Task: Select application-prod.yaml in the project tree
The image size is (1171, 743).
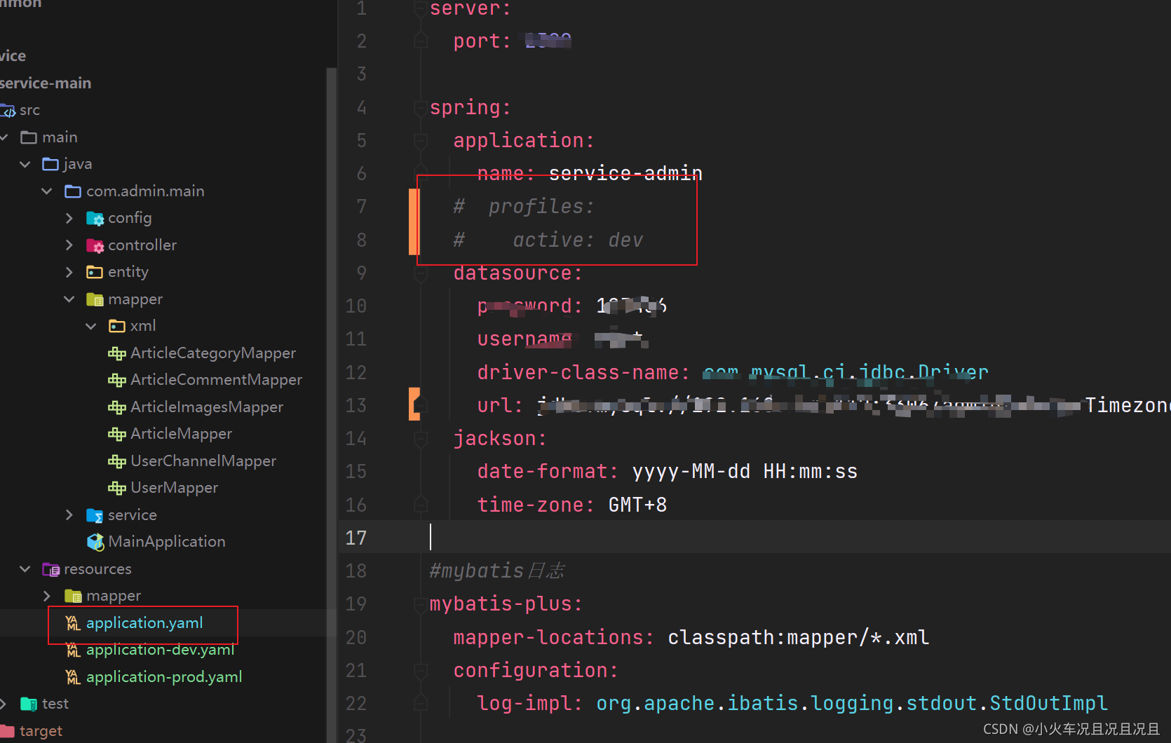Action: [x=163, y=676]
